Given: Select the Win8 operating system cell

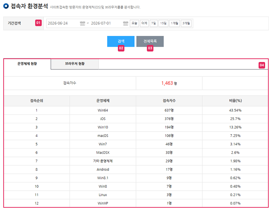Looking at the screenshot, I should (103, 187).
